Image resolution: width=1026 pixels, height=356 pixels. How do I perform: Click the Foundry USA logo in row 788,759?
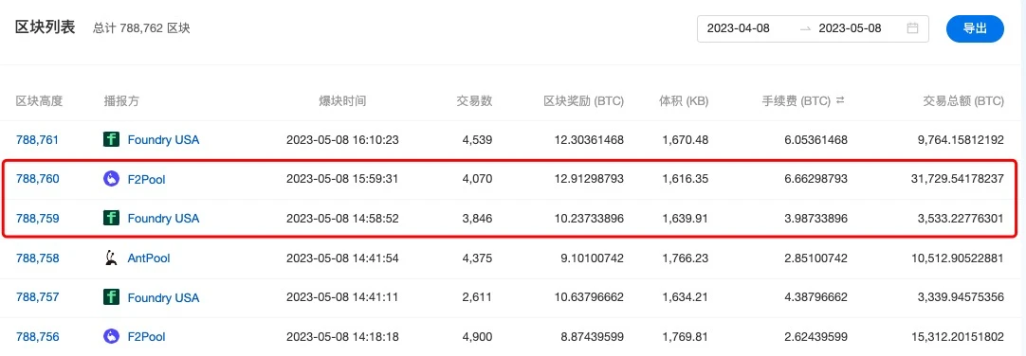coord(112,218)
